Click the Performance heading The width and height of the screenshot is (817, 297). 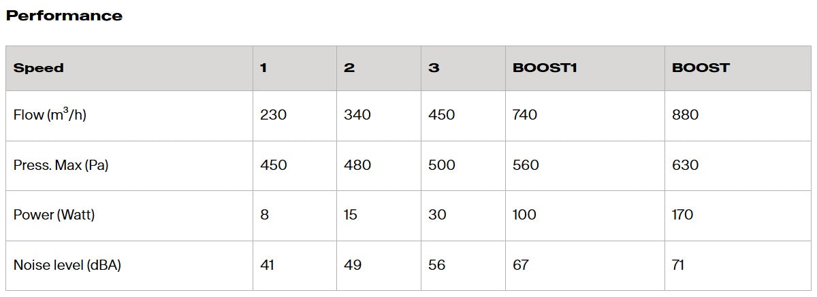[64, 16]
